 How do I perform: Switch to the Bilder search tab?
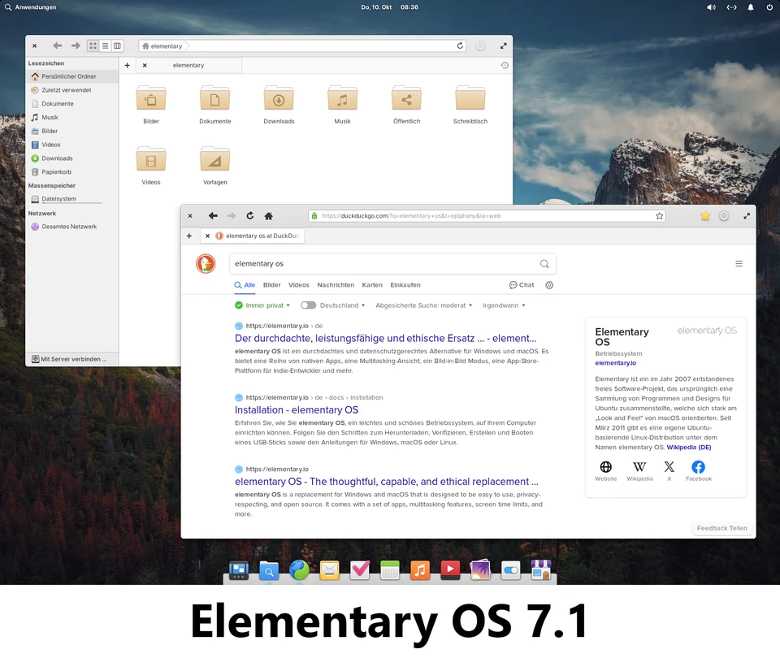click(271, 285)
